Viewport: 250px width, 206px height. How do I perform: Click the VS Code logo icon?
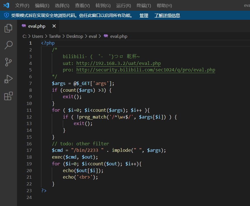[x=6, y=5]
